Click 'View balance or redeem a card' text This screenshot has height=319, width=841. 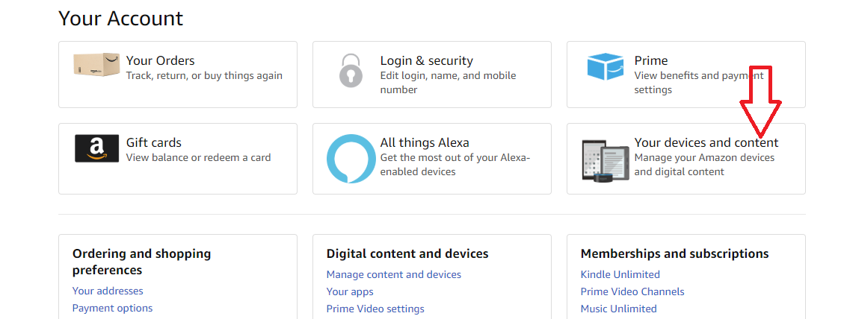(x=198, y=157)
